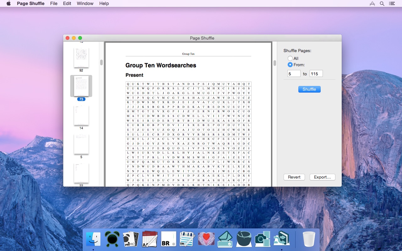
Task: Click the page preview scrollbar handle
Action: tap(274, 63)
